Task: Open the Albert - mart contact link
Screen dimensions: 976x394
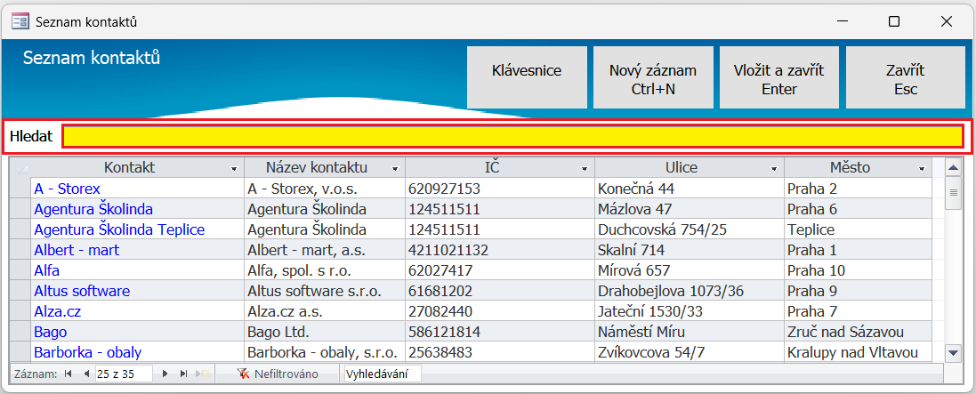Action: (77, 250)
